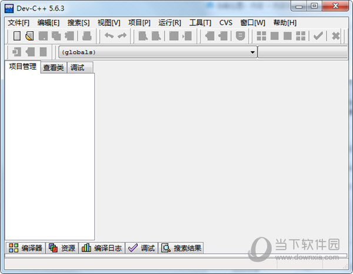Open the 工具[T] menu

200,23
